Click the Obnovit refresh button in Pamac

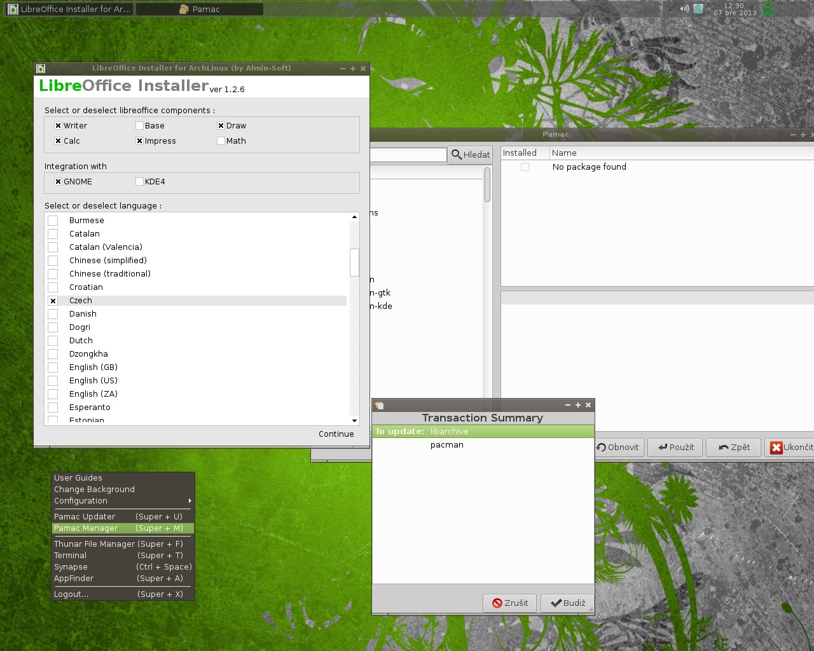point(619,447)
